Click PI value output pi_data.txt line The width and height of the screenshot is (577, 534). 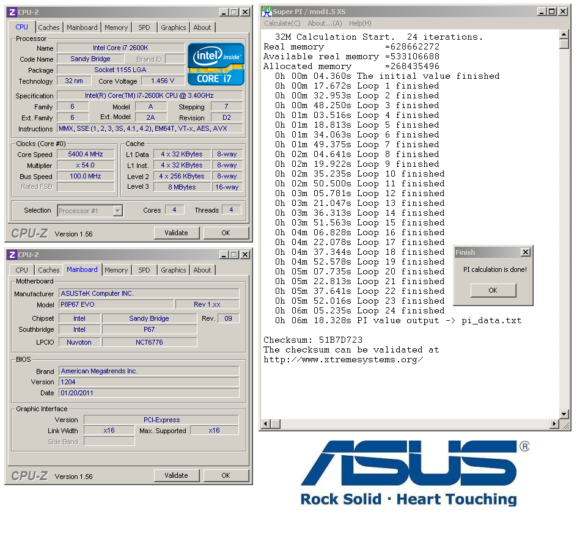[398, 321]
